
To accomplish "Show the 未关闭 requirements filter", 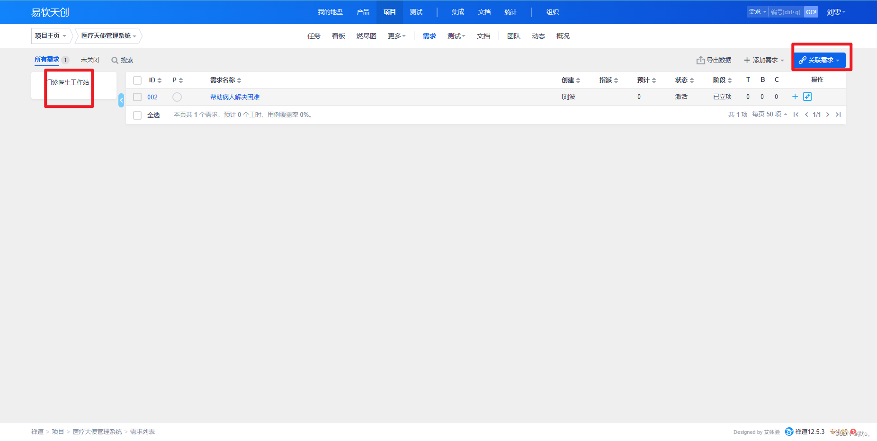I will pos(90,60).
